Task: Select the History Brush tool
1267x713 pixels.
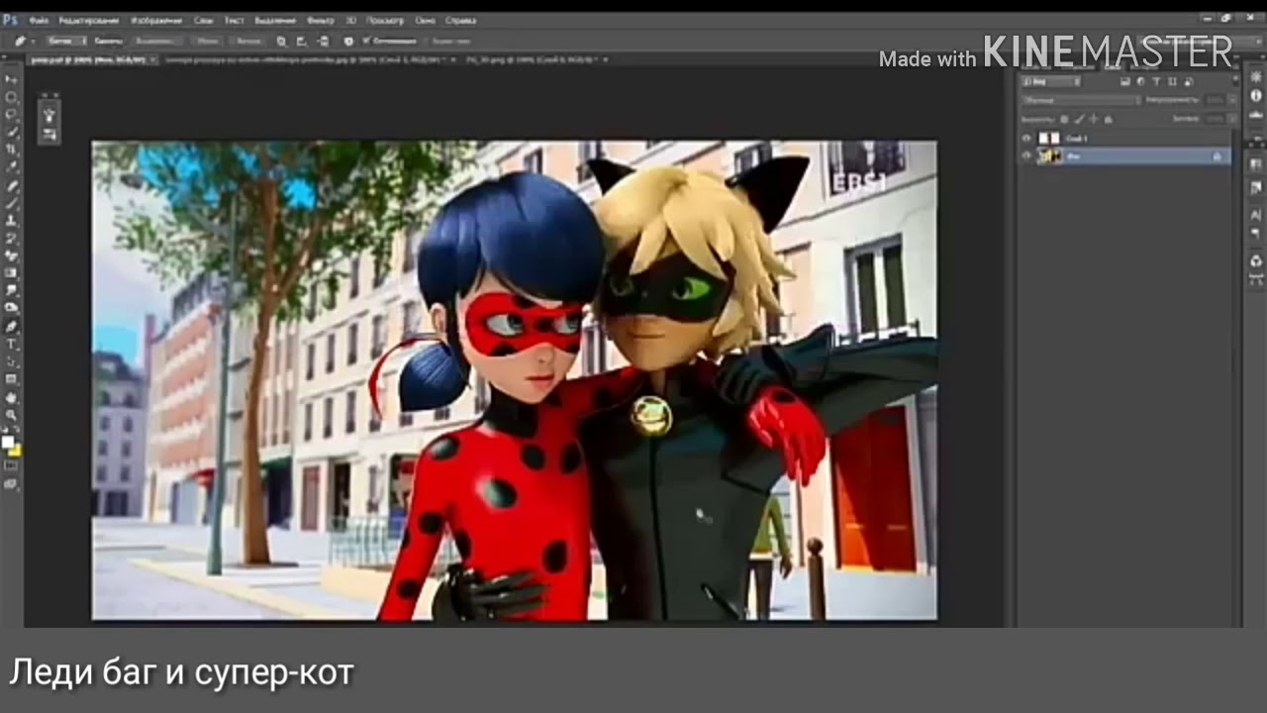Action: pos(11,238)
